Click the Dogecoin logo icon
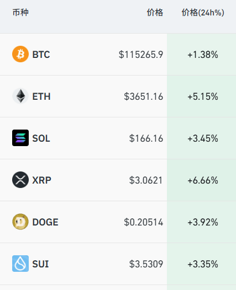This screenshot has width=236, height=290. [20, 222]
